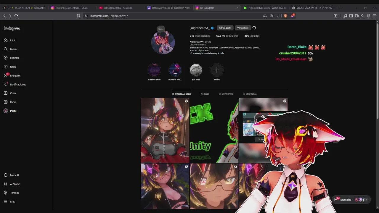This screenshot has height=213, width=379.
Task: Click Editar perfil button
Action: (225, 28)
